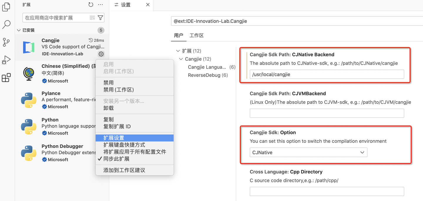Collapse the 已安装 extensions section

tap(19, 30)
